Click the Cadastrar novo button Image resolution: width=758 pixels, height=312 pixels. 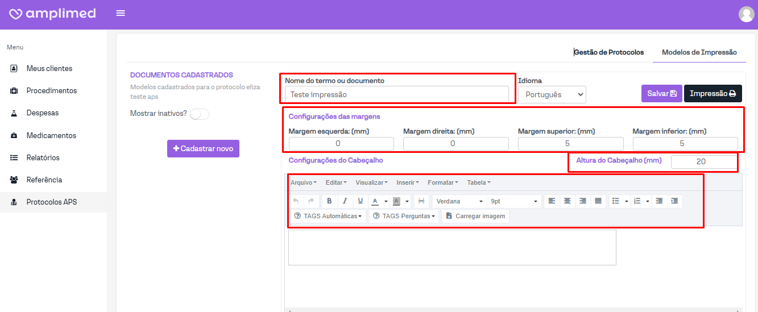coord(203,148)
